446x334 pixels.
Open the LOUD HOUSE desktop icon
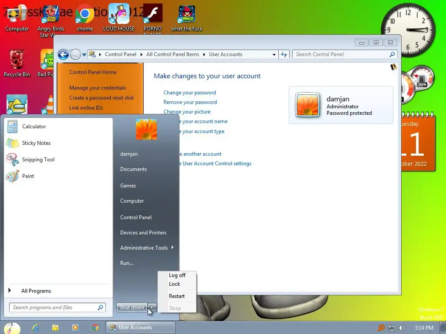pyautogui.click(x=119, y=17)
